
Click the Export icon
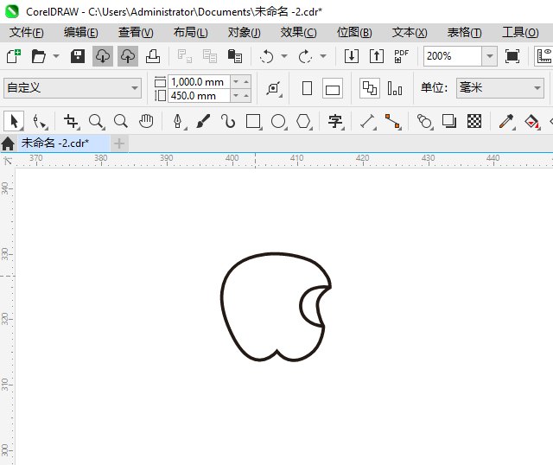click(377, 56)
